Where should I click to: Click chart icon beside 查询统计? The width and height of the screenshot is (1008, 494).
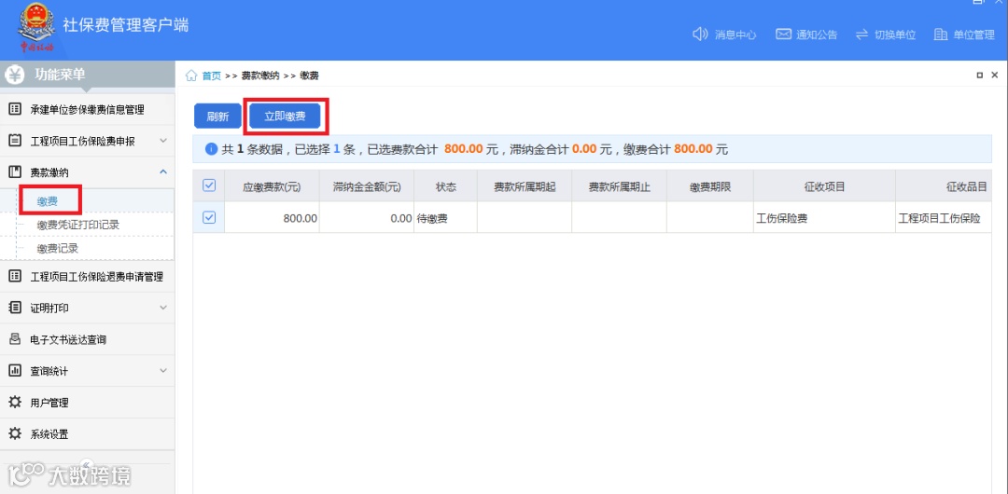[x=14, y=371]
